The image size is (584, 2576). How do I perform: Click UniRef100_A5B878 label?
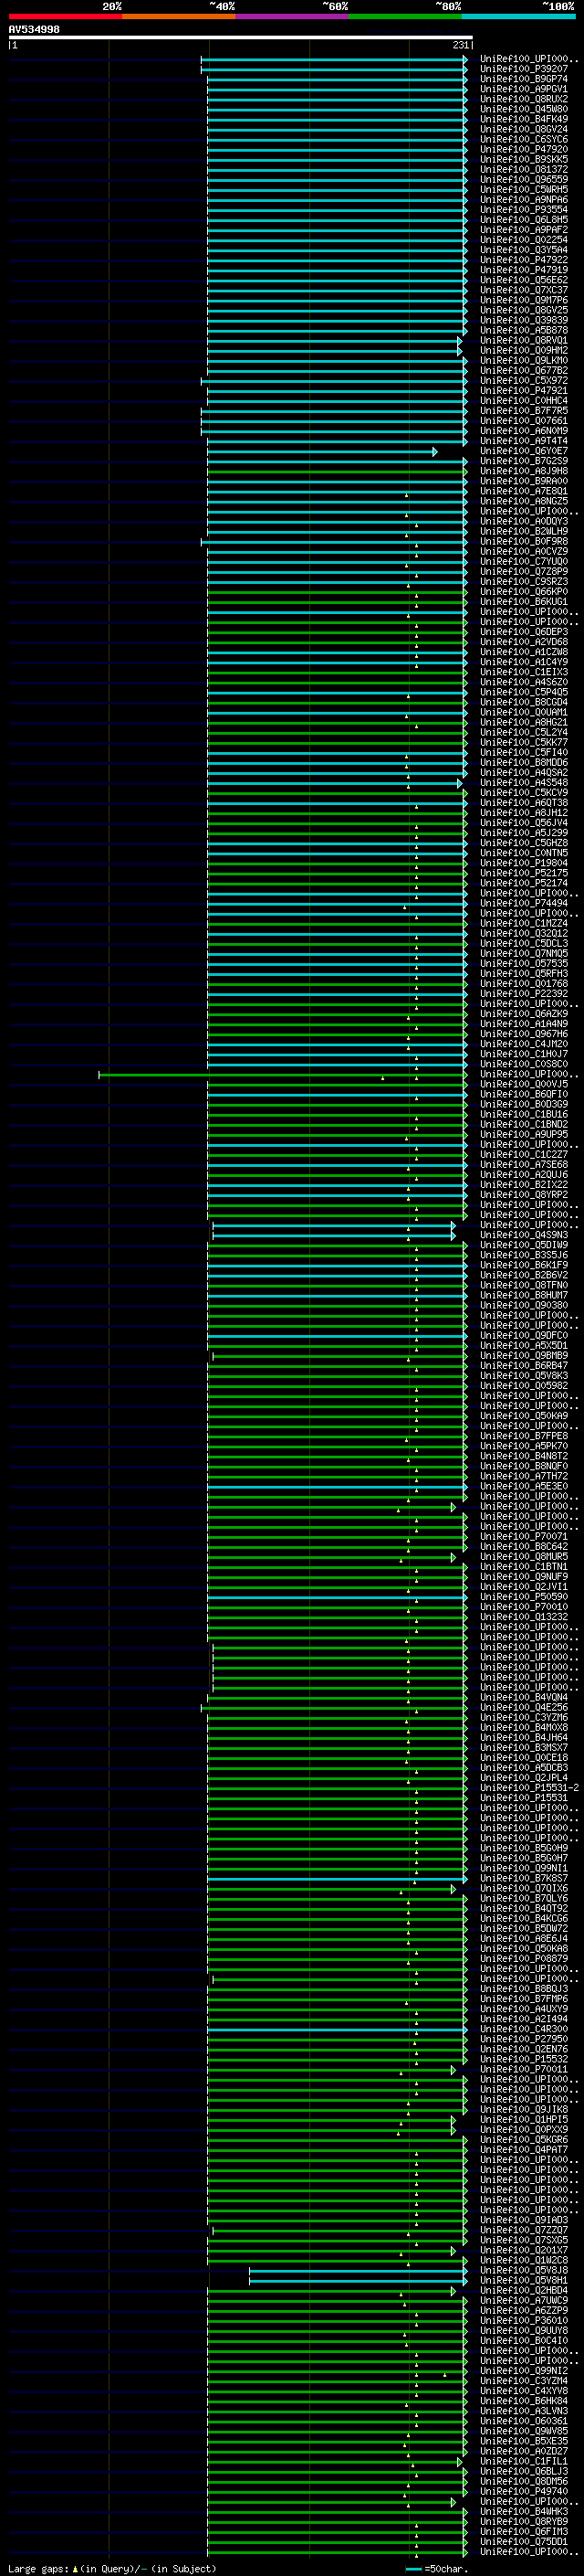click(523, 331)
